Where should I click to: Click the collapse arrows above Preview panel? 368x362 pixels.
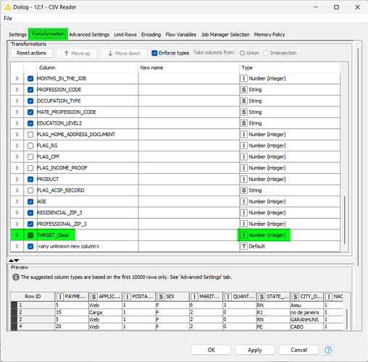point(14,261)
